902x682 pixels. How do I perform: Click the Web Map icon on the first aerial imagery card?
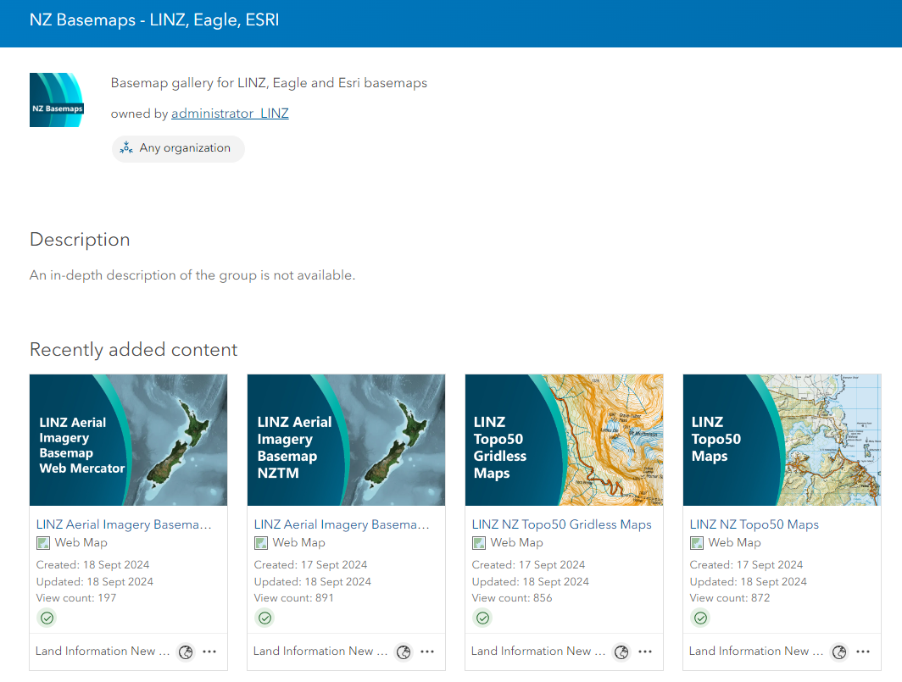pyautogui.click(x=42, y=542)
